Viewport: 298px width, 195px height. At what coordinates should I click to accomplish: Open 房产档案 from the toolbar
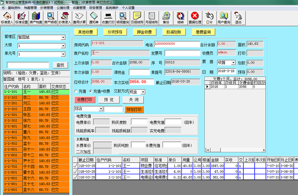tap(36, 18)
